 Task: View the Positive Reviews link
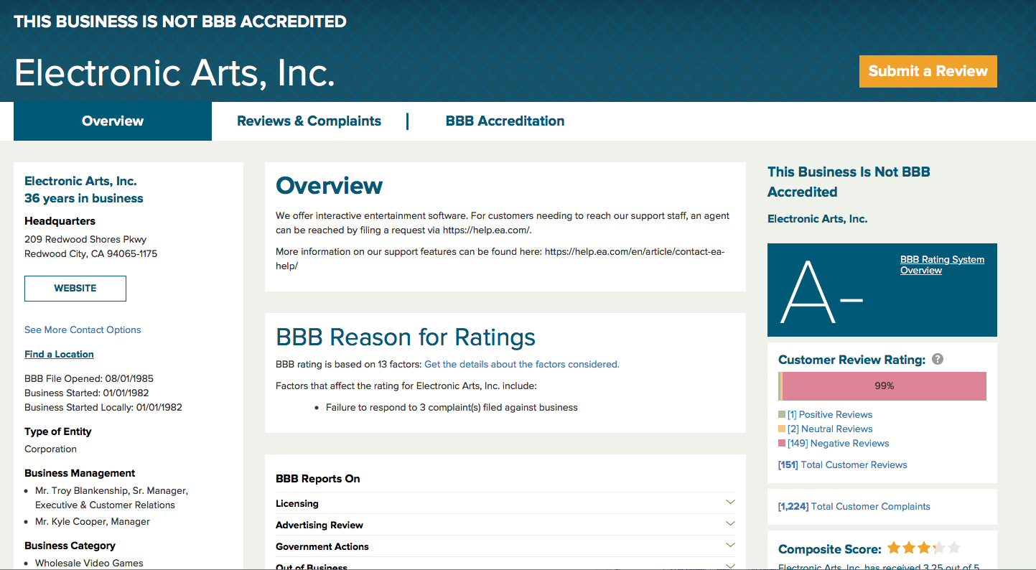coord(829,415)
